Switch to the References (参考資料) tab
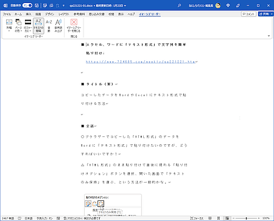 click(x=79, y=14)
